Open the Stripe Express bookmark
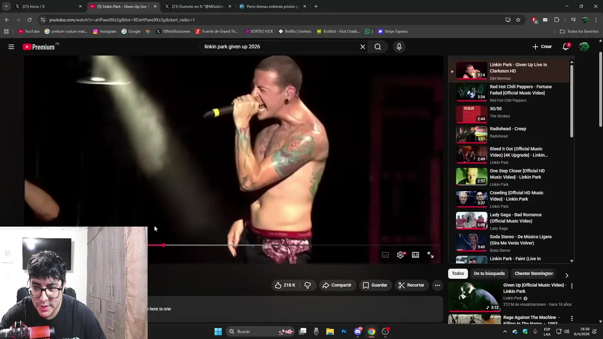 392,32
